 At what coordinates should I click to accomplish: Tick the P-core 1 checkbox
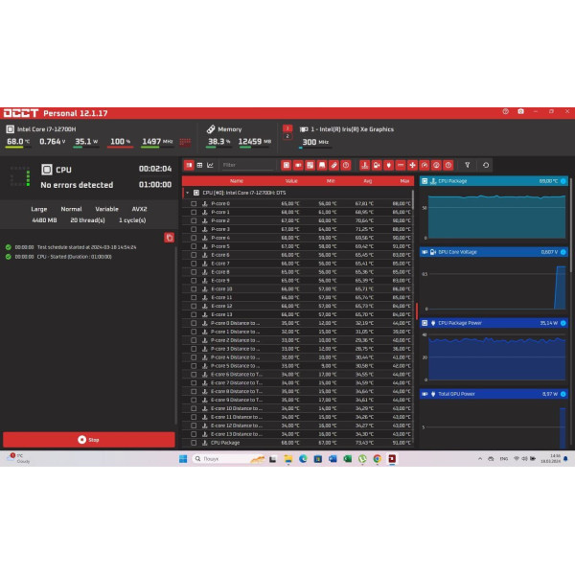(194, 213)
